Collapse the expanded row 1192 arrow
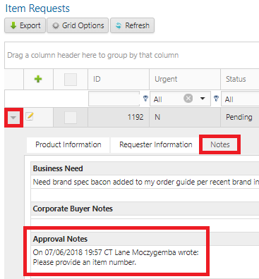Screen dimensions: 259x279 pyautogui.click(x=13, y=118)
